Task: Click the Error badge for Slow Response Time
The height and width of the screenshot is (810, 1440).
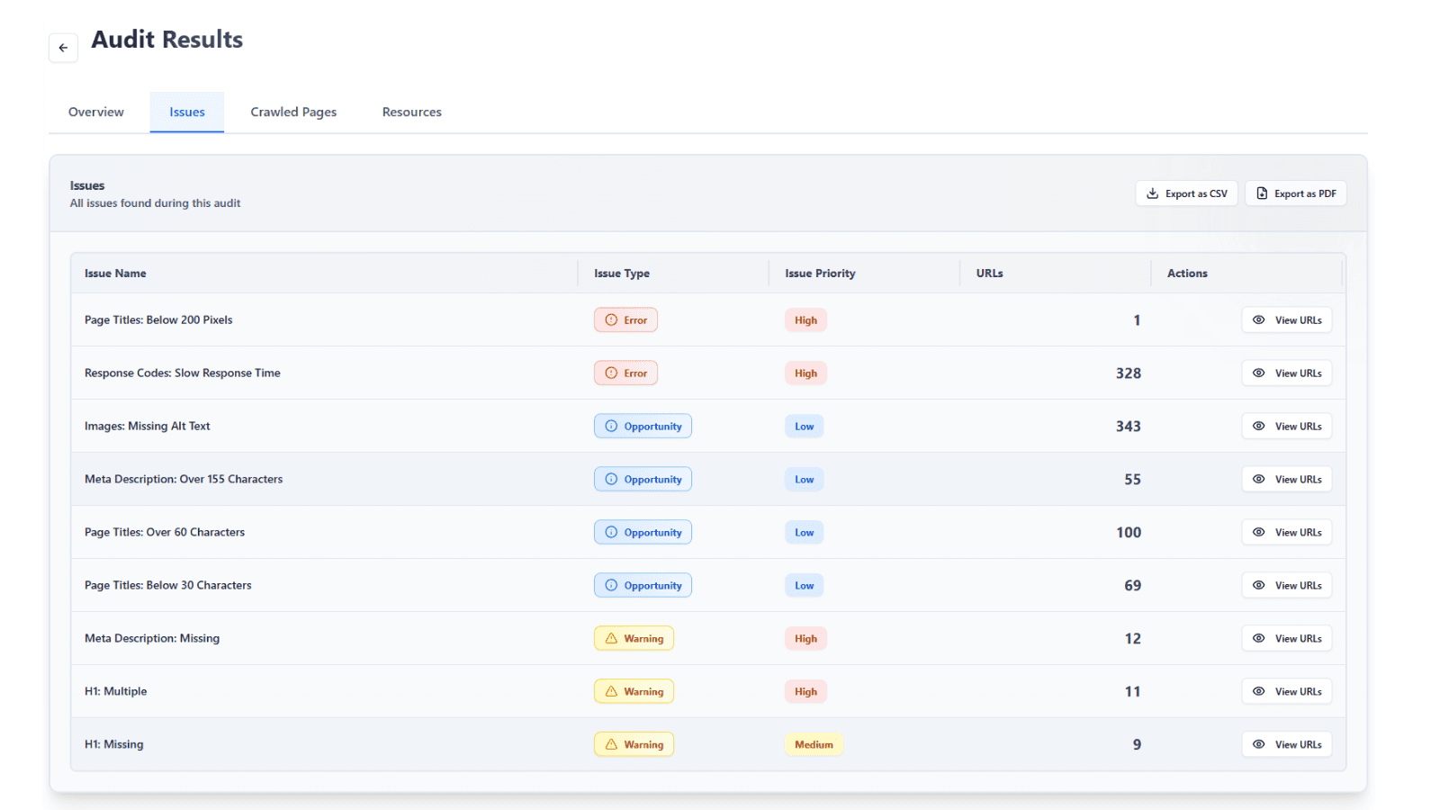Action: coord(625,373)
